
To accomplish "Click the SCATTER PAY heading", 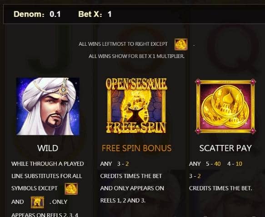I will point(225,148).
